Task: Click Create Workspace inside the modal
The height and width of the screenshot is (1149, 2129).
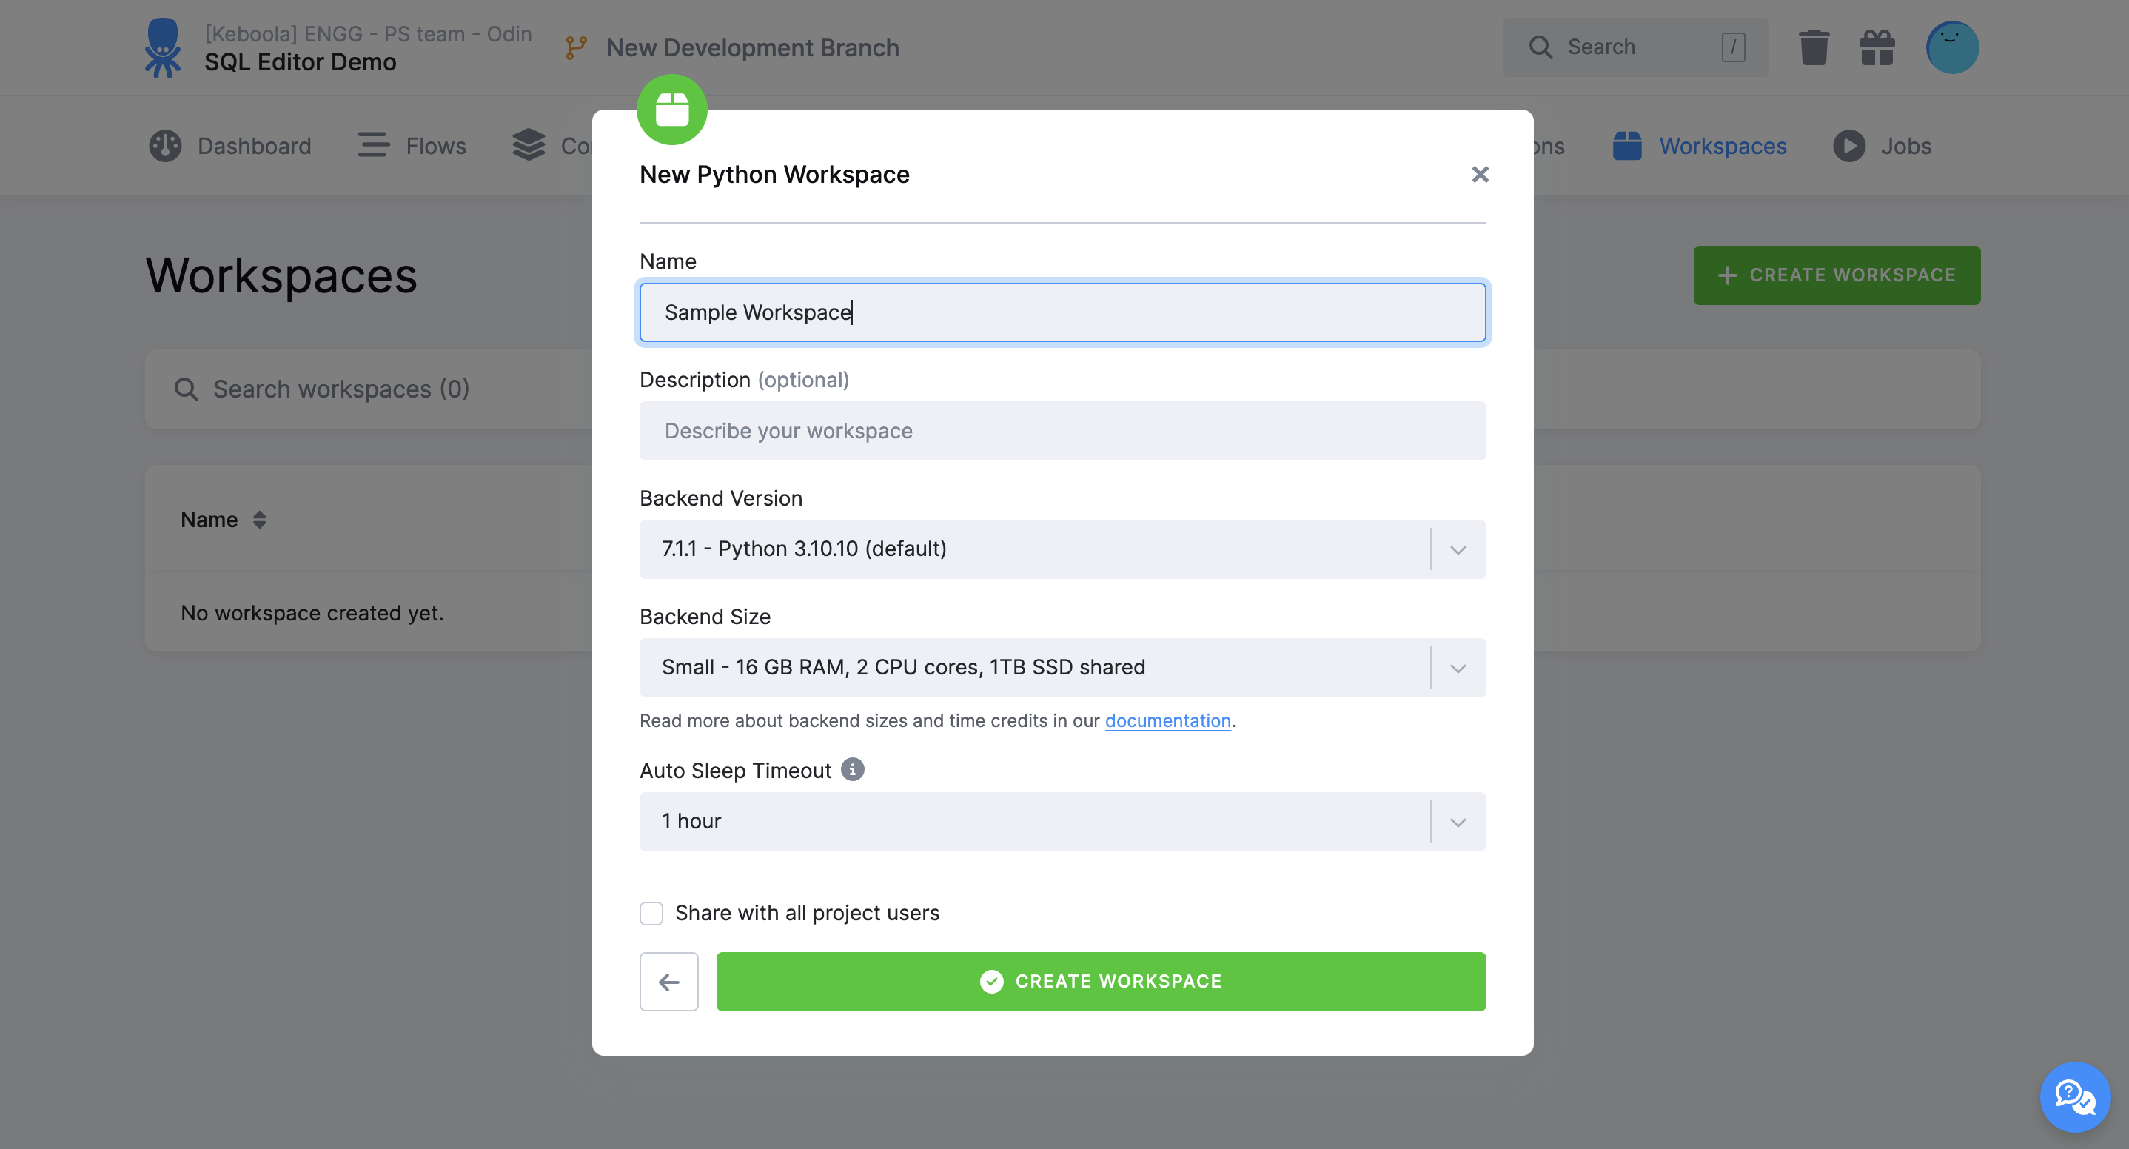Action: 1101,981
